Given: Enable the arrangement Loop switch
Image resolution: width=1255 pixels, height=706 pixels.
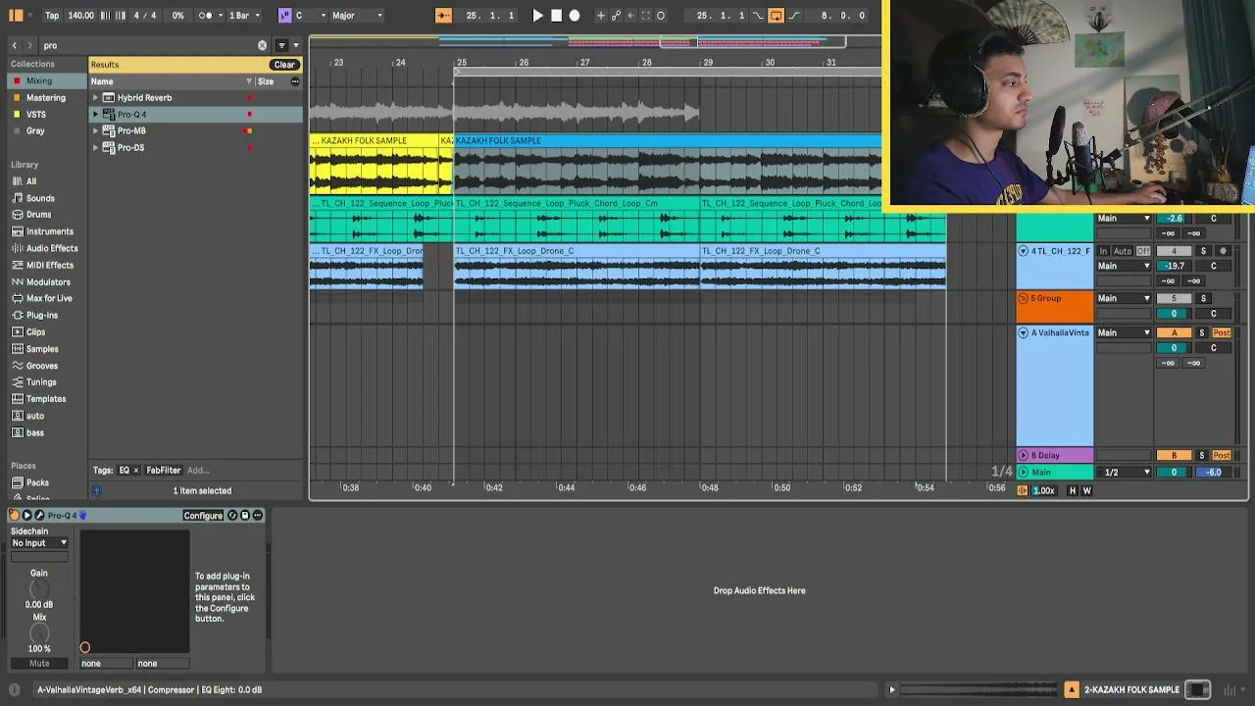Looking at the screenshot, I should pyautogui.click(x=776, y=16).
